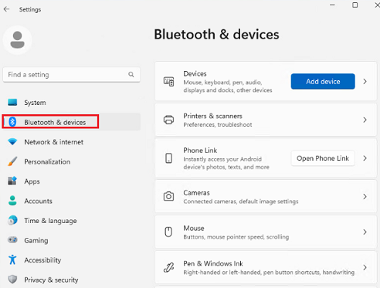Click the Phone Link title text

(x=200, y=151)
